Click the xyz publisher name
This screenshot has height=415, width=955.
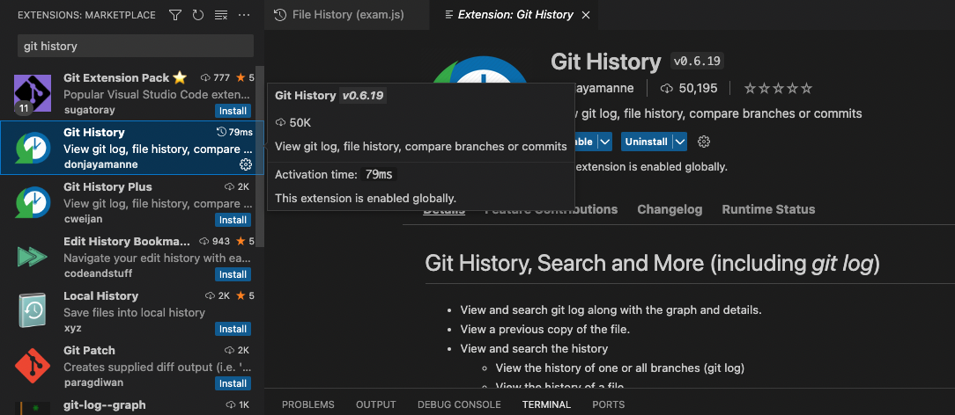tap(72, 328)
